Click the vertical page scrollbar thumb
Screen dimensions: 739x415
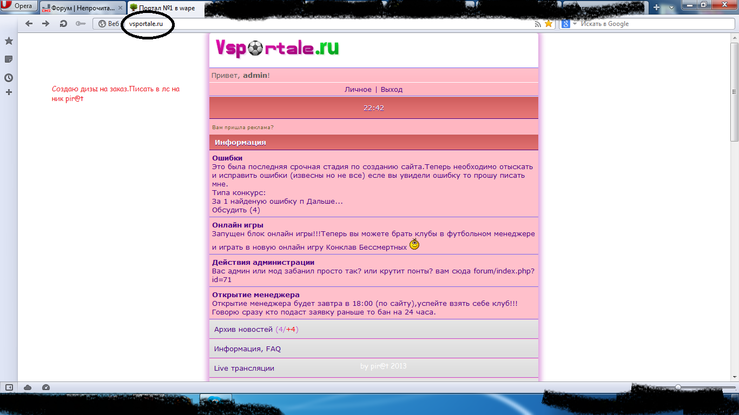(x=734, y=92)
